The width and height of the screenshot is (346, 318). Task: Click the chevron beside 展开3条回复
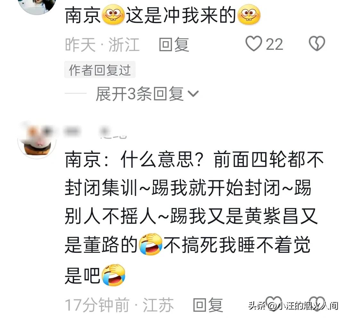click(193, 94)
